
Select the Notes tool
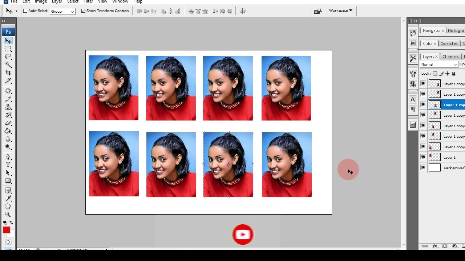pyautogui.click(x=8, y=190)
